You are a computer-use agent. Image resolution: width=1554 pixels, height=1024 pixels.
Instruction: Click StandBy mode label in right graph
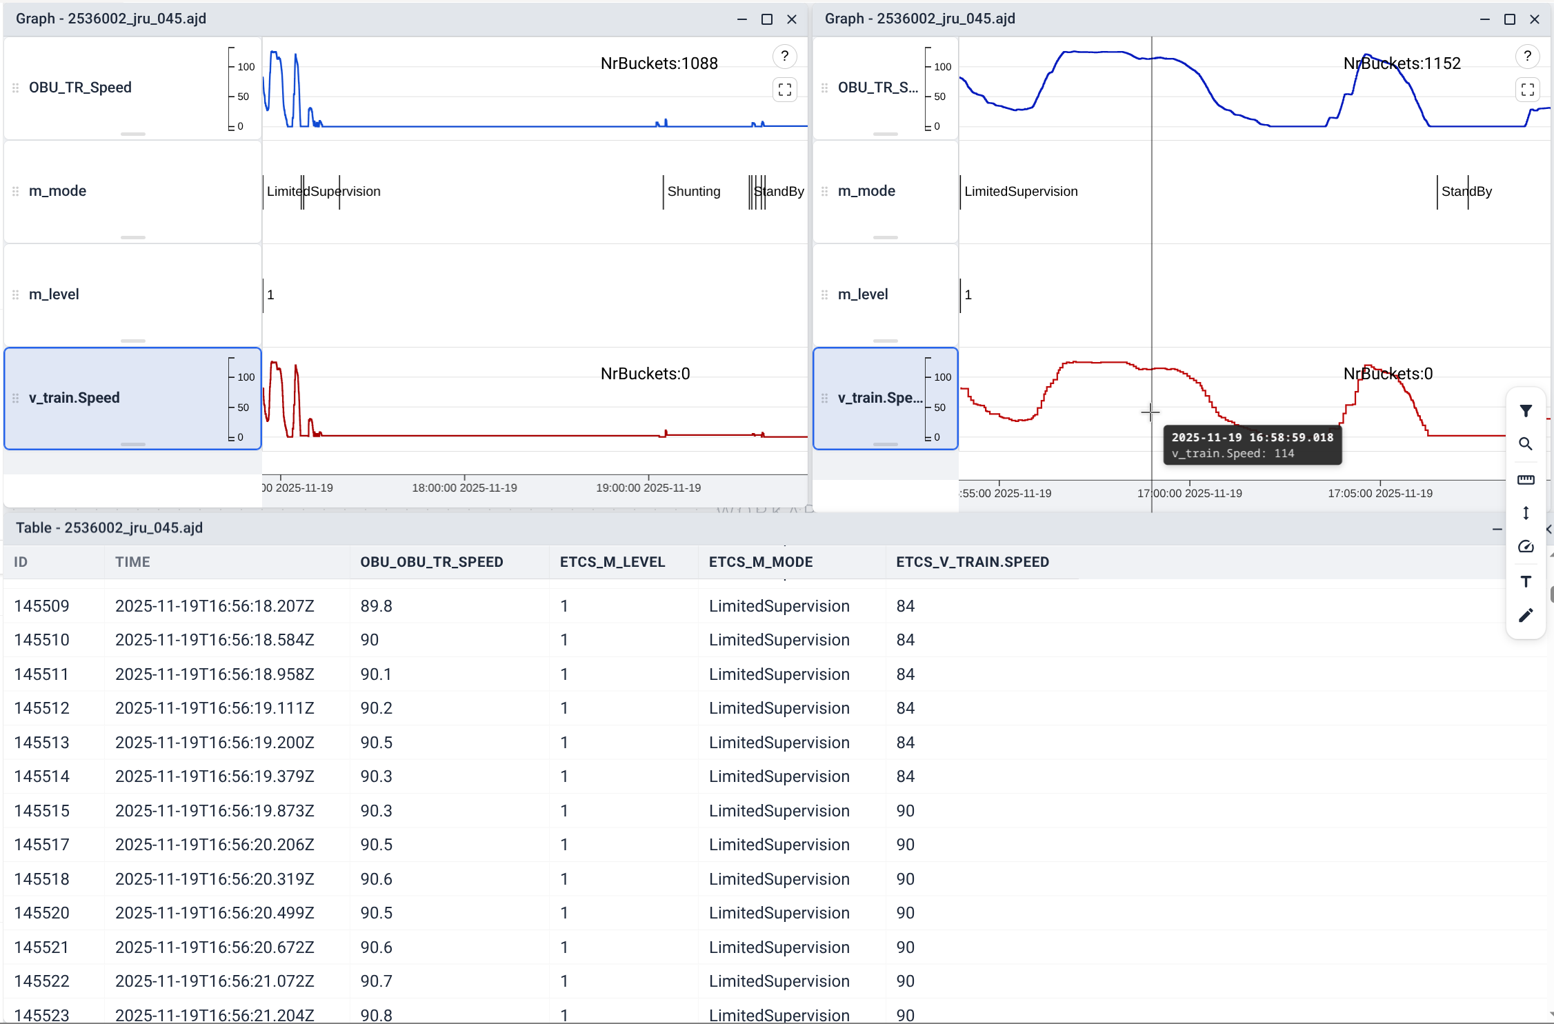(1466, 192)
